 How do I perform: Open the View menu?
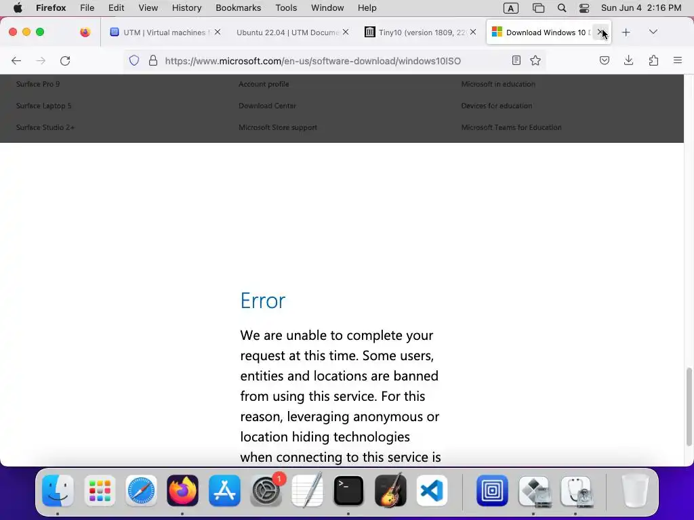(x=148, y=8)
